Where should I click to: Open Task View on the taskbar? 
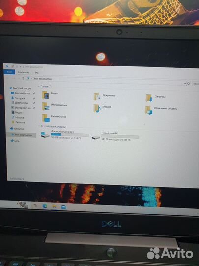coord(35,205)
